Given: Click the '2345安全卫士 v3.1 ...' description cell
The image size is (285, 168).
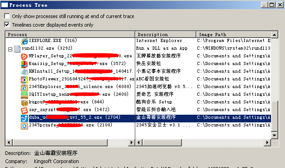Looking at the screenshot, I should tap(163, 125).
